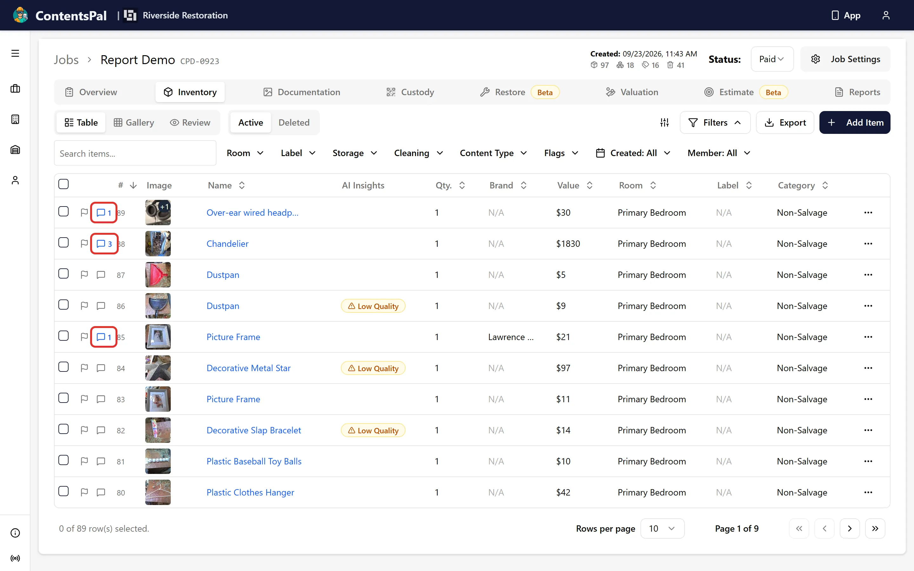This screenshot has width=914, height=571.
Task: Open the Member: All filter dropdown
Action: pyautogui.click(x=719, y=153)
